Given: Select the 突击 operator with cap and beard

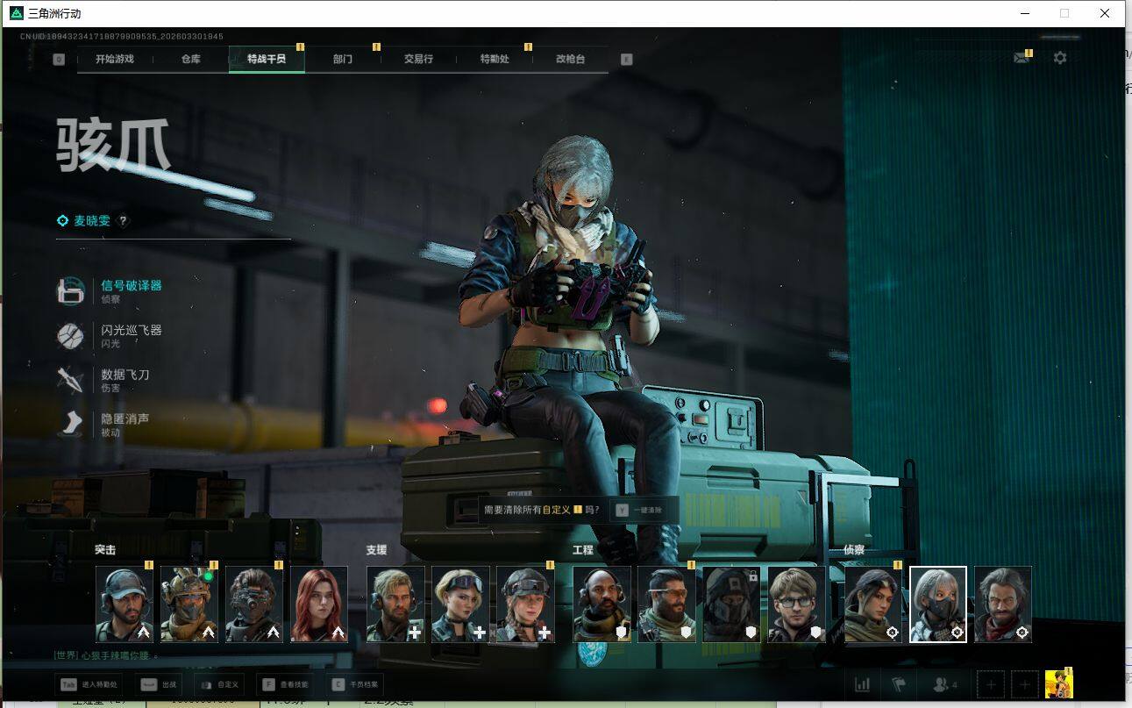Looking at the screenshot, I should (x=125, y=604).
